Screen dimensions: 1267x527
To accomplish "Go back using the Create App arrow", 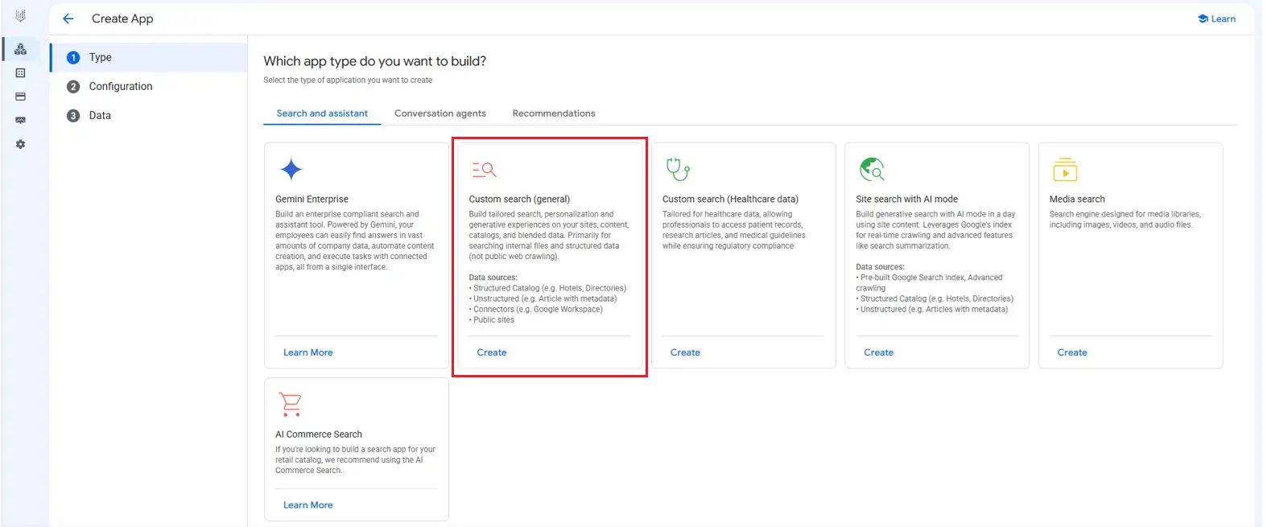I will click(68, 19).
